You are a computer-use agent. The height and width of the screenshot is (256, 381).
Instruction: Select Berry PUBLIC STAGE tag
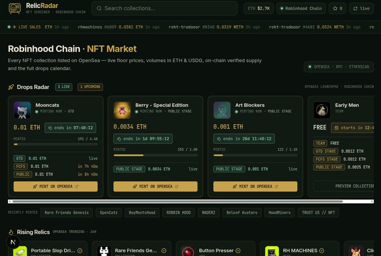click(129, 169)
